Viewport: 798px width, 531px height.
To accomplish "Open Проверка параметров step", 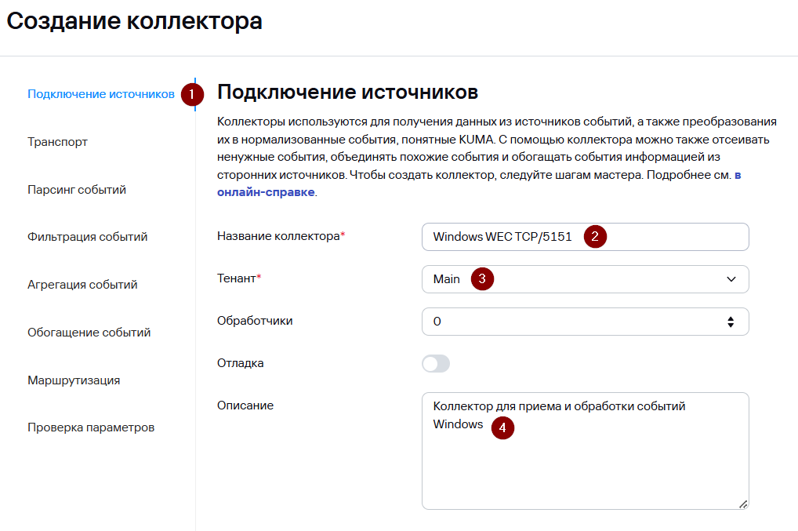I will coord(91,427).
